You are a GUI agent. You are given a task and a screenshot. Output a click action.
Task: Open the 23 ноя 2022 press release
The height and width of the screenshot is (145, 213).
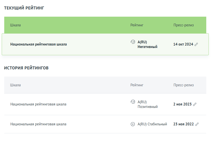pos(183,124)
